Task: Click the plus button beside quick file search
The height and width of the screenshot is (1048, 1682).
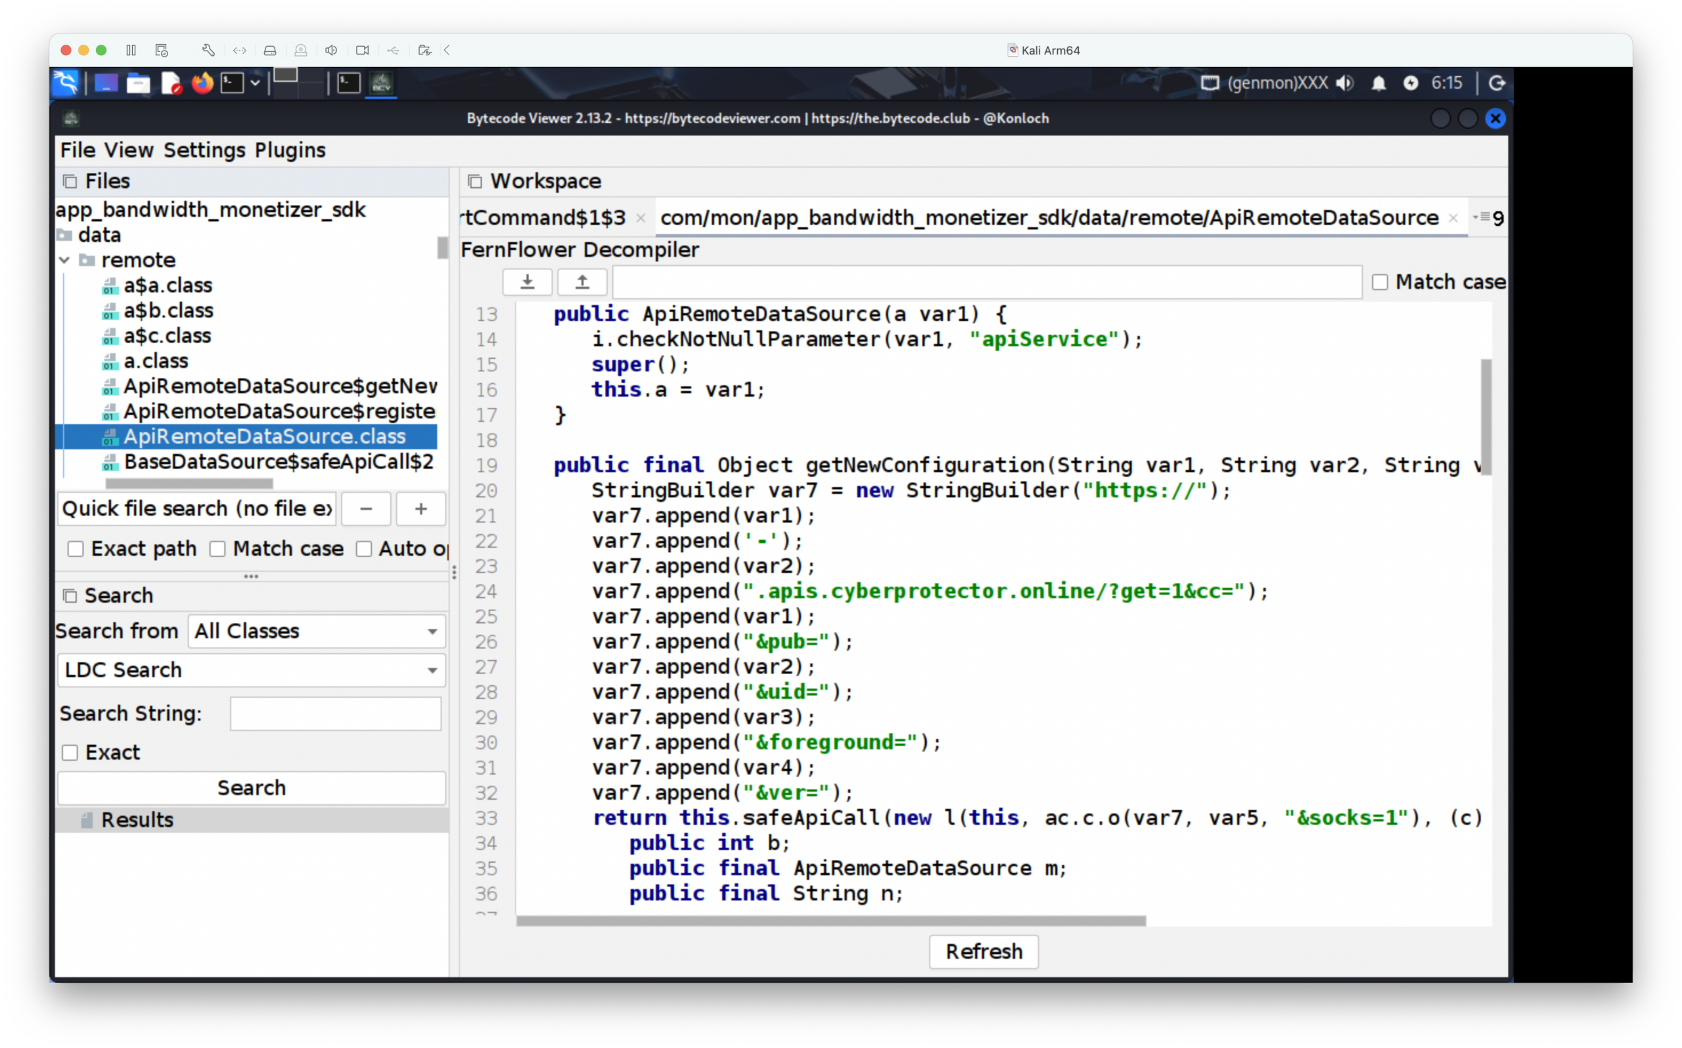Action: (420, 509)
